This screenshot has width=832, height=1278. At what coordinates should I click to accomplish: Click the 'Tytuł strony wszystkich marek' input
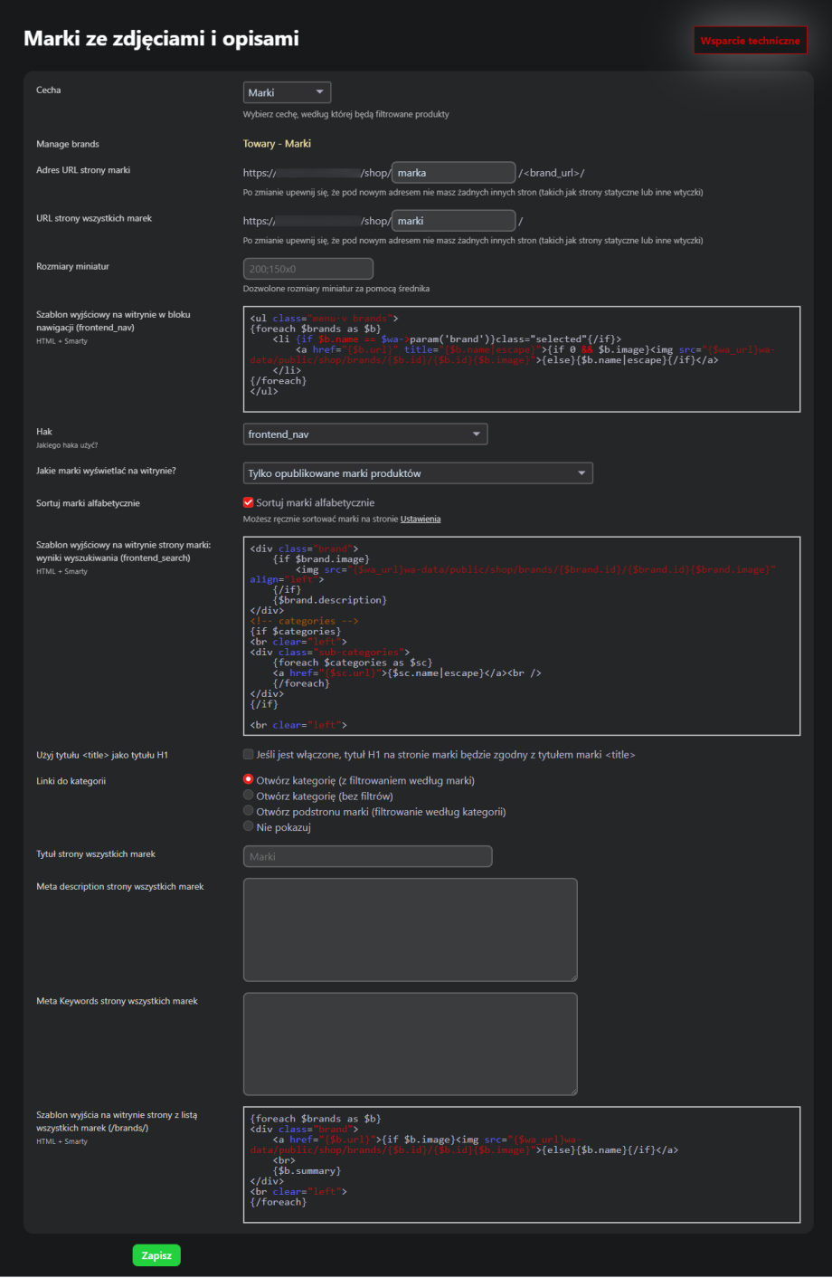click(x=367, y=856)
